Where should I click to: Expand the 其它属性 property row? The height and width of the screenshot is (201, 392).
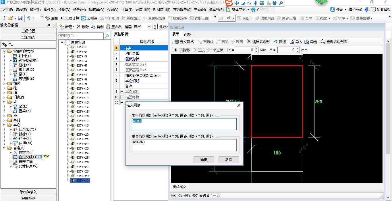click(x=122, y=91)
